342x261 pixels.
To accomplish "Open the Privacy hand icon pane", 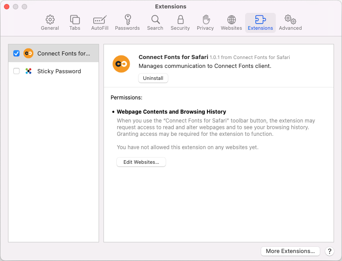I will (205, 23).
